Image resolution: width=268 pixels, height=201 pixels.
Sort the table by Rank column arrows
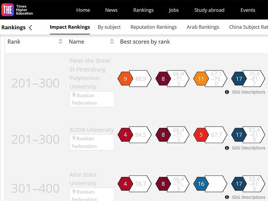coord(60,42)
